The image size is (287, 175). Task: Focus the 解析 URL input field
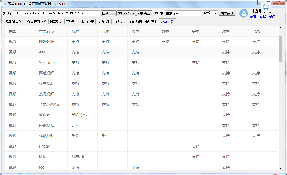(x=56, y=13)
